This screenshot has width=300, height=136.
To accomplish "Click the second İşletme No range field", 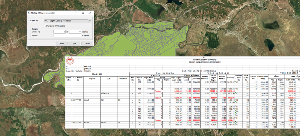I will click(x=75, y=32).
